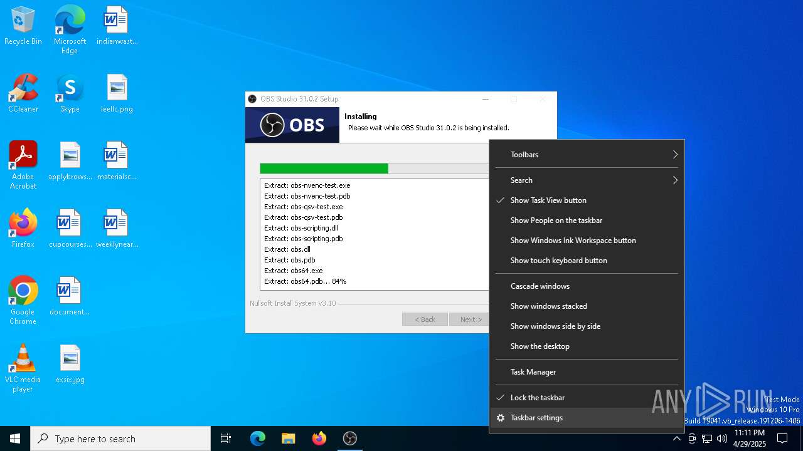The image size is (803, 451).
Task: Open Task Manager from context menu
Action: (587, 372)
